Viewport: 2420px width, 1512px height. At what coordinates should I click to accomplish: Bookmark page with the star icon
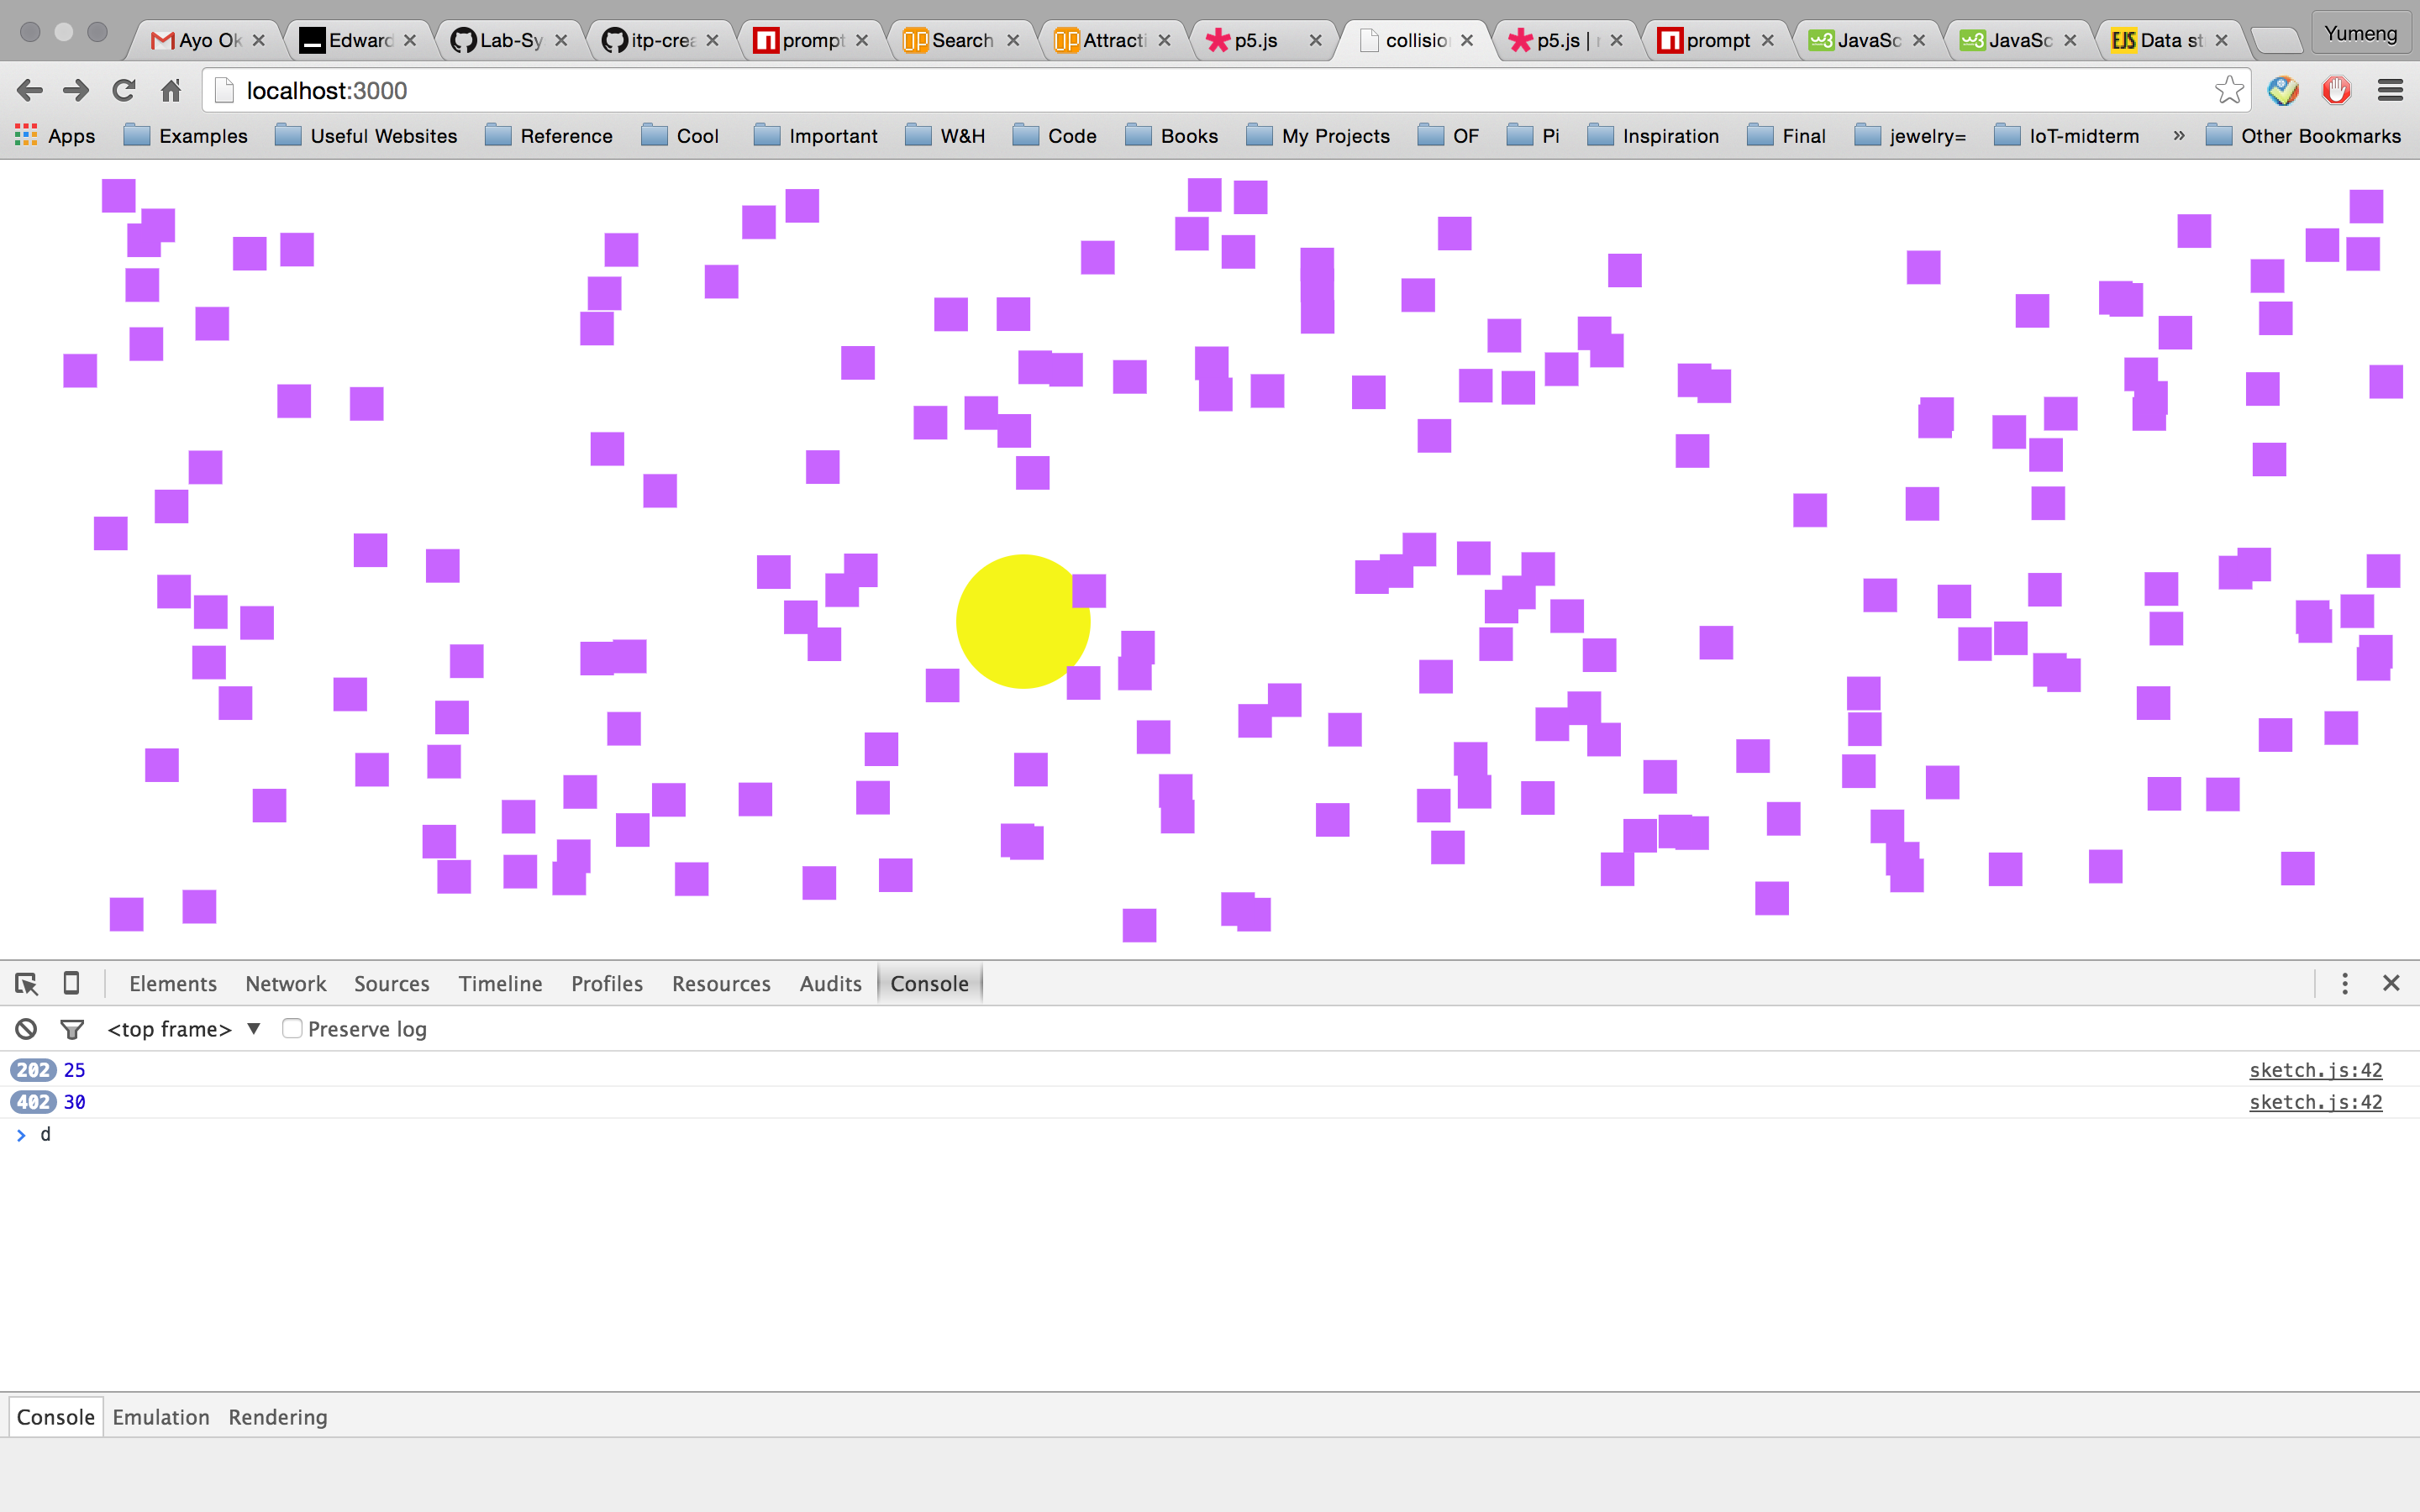[x=2228, y=91]
